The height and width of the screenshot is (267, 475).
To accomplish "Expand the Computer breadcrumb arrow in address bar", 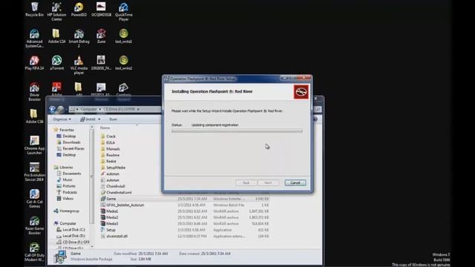I will tap(100, 109).
